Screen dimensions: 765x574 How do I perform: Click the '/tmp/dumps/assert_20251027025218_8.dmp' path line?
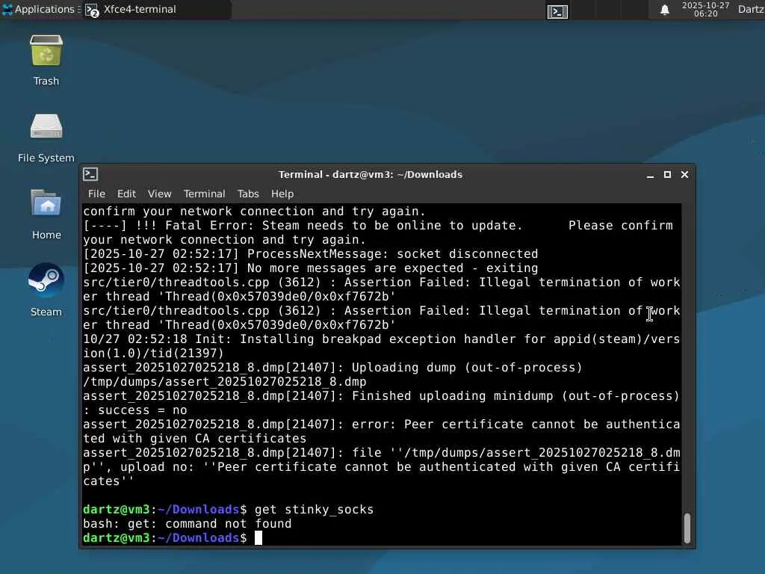(224, 382)
